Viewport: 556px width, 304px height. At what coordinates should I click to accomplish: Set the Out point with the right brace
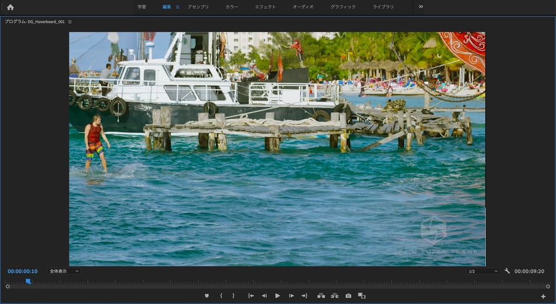(233, 296)
